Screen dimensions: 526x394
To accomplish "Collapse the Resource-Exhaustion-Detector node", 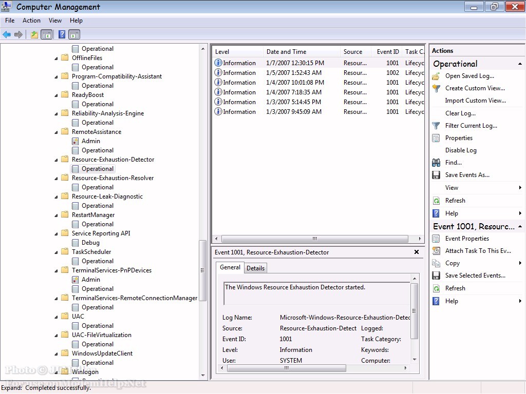I will point(56,160).
